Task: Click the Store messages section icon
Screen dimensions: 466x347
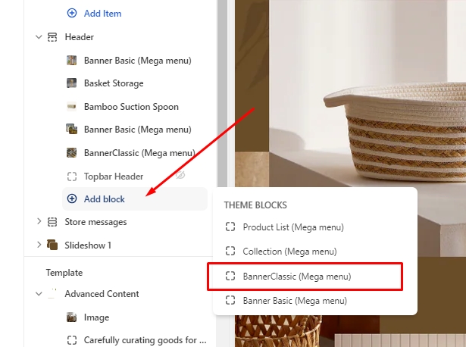Action: [52, 222]
